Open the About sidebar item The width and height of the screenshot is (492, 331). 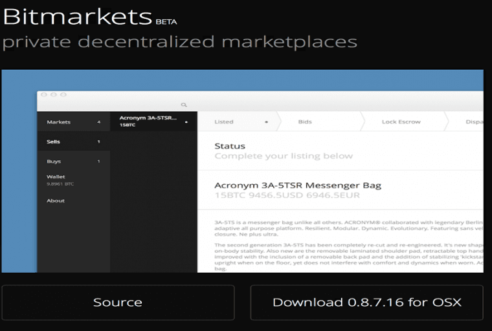[56, 200]
